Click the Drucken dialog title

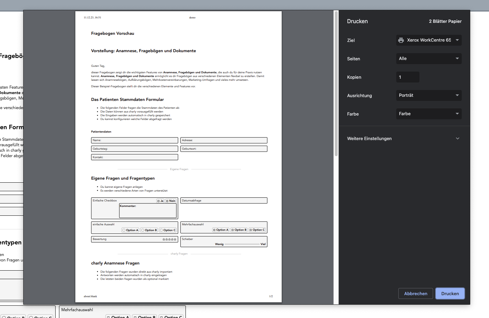[x=357, y=21]
